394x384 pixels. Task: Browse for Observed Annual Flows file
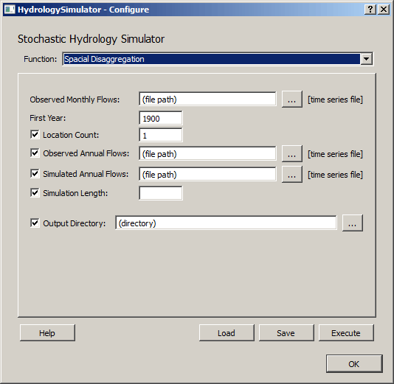point(291,153)
